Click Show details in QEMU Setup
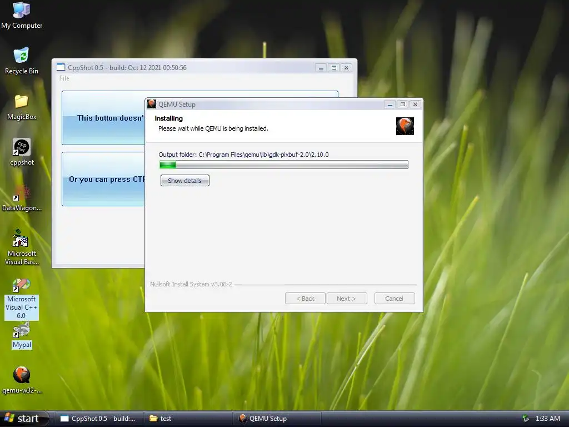Screen dimensions: 569x427 pos(184,181)
